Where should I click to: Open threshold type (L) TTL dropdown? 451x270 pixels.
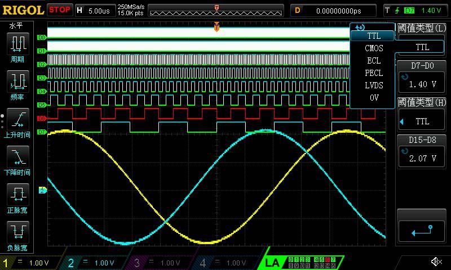tap(422, 47)
